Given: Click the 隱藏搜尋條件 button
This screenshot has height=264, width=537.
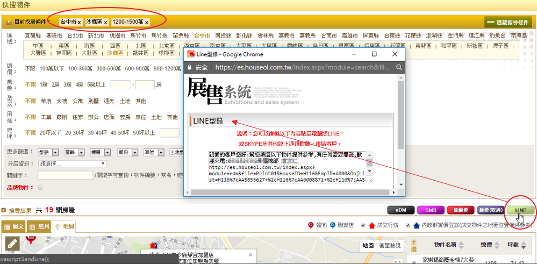Looking at the screenshot, I should coord(508,23).
